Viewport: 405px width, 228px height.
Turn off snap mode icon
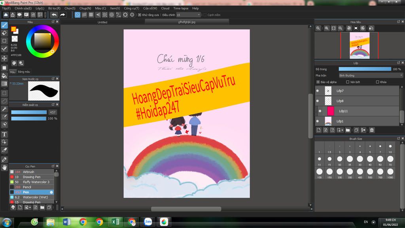click(77, 15)
